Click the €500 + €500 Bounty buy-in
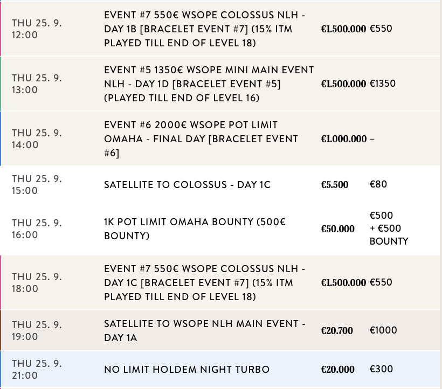Screen dimensions: 442x389 point(389,228)
